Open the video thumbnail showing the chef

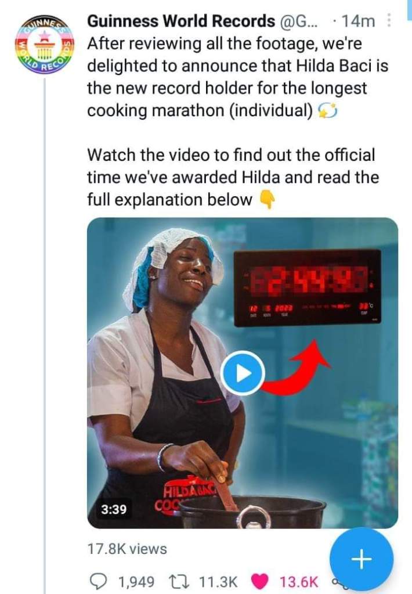coord(243,373)
